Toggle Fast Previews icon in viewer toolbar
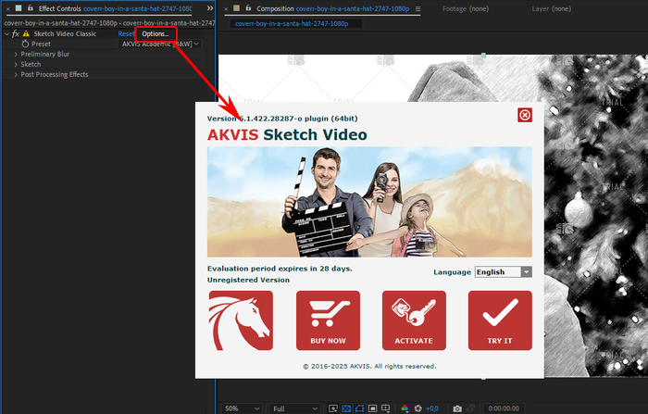The image size is (648, 414). coord(333,408)
